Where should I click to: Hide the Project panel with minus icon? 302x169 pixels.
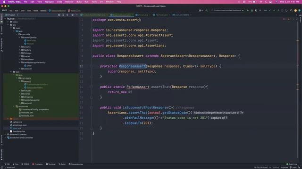[76, 15]
